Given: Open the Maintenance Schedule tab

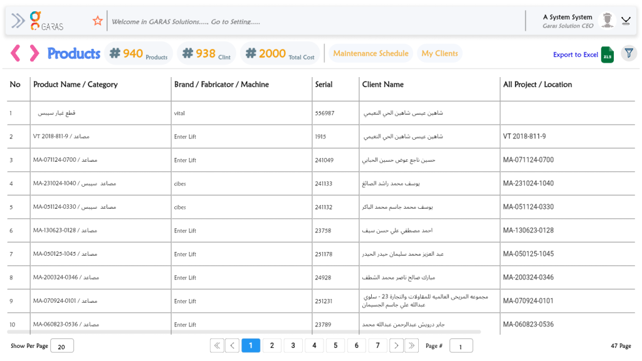Looking at the screenshot, I should 371,53.
